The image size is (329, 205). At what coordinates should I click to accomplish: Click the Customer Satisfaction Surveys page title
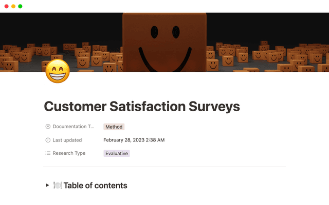point(142,106)
